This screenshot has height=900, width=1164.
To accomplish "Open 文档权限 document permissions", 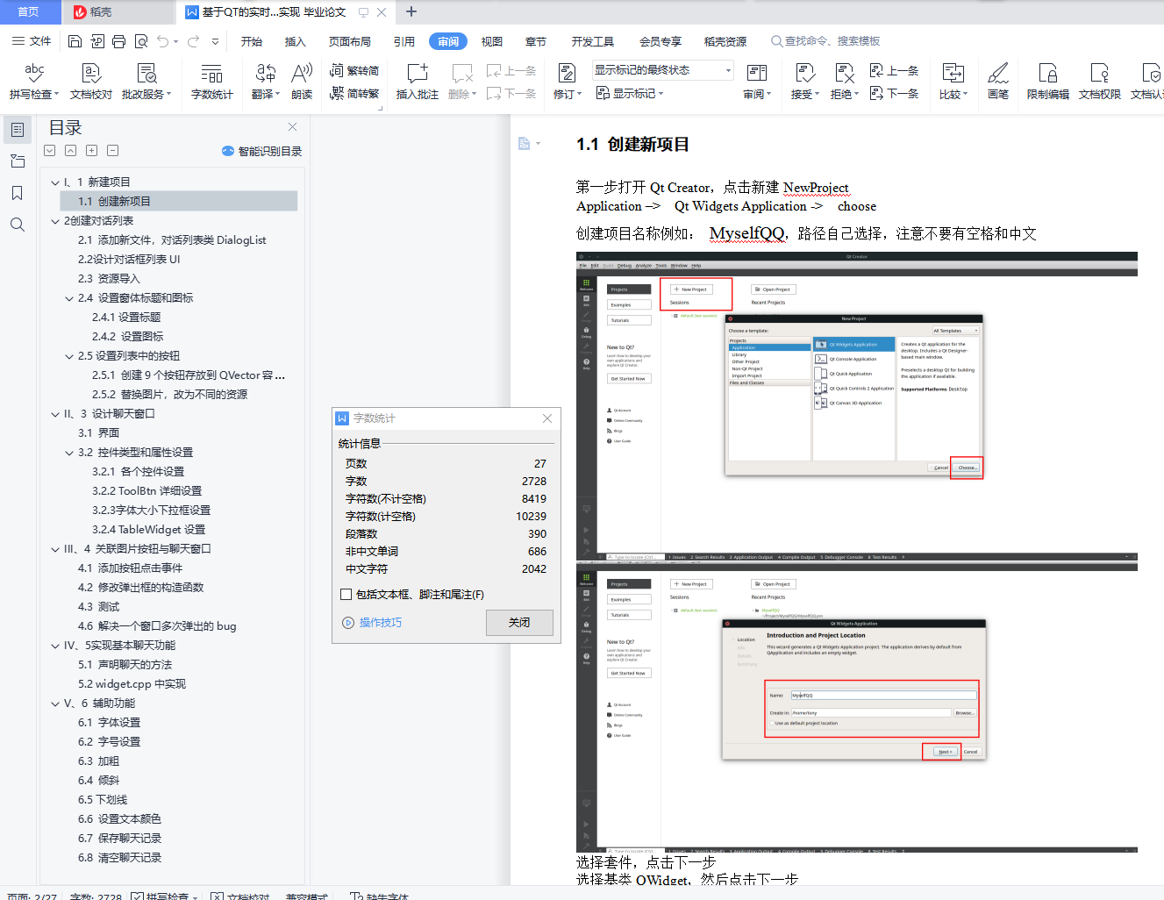I will pos(1100,81).
